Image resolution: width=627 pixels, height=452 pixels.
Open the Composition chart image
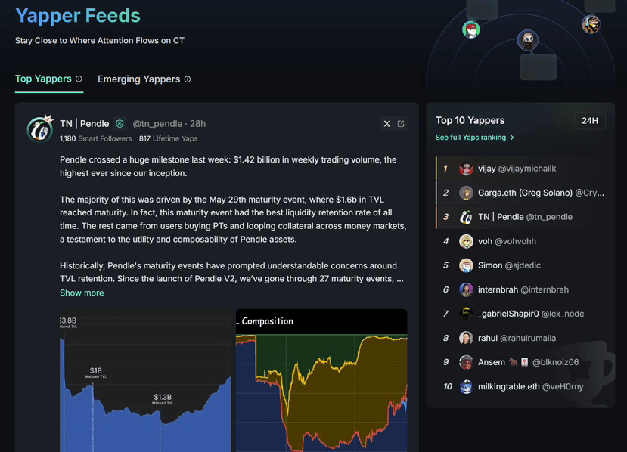pos(321,380)
